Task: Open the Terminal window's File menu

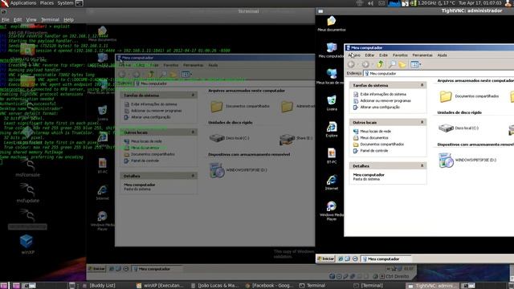Action: (x=6, y=19)
